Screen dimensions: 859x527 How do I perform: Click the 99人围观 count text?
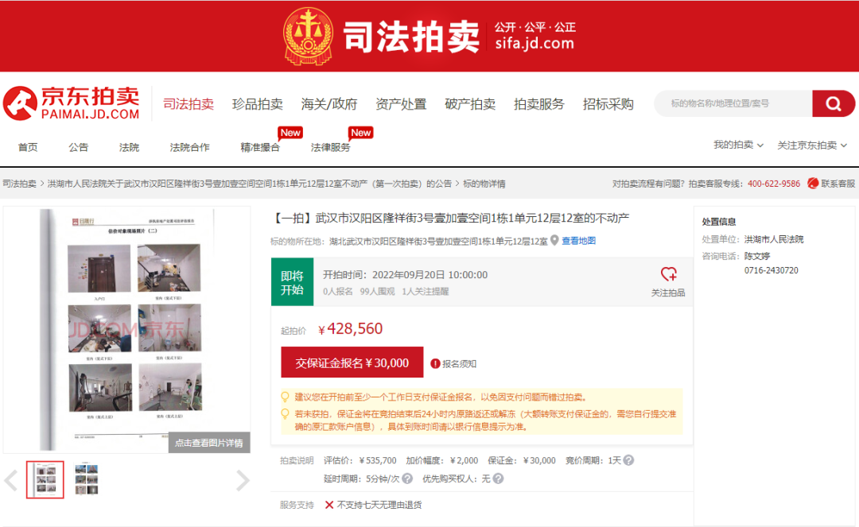(x=377, y=292)
